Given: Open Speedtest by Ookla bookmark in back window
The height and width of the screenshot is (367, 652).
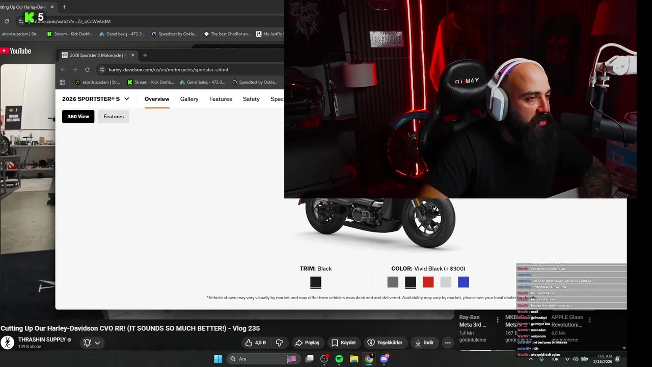Looking at the screenshot, I should coord(174,34).
